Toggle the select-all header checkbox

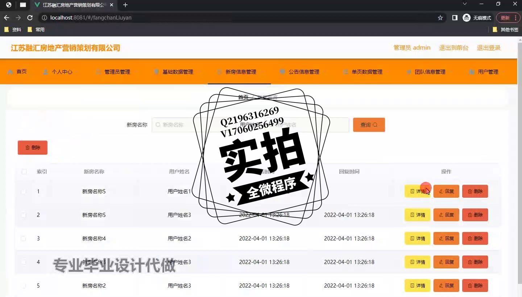pyautogui.click(x=24, y=172)
